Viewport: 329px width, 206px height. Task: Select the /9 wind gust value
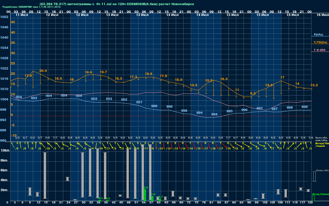point(242,149)
